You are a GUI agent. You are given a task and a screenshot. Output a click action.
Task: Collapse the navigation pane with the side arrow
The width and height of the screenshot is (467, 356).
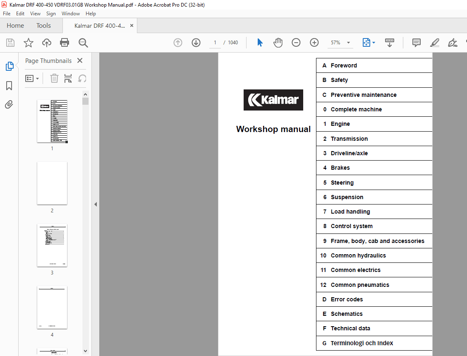point(96,204)
